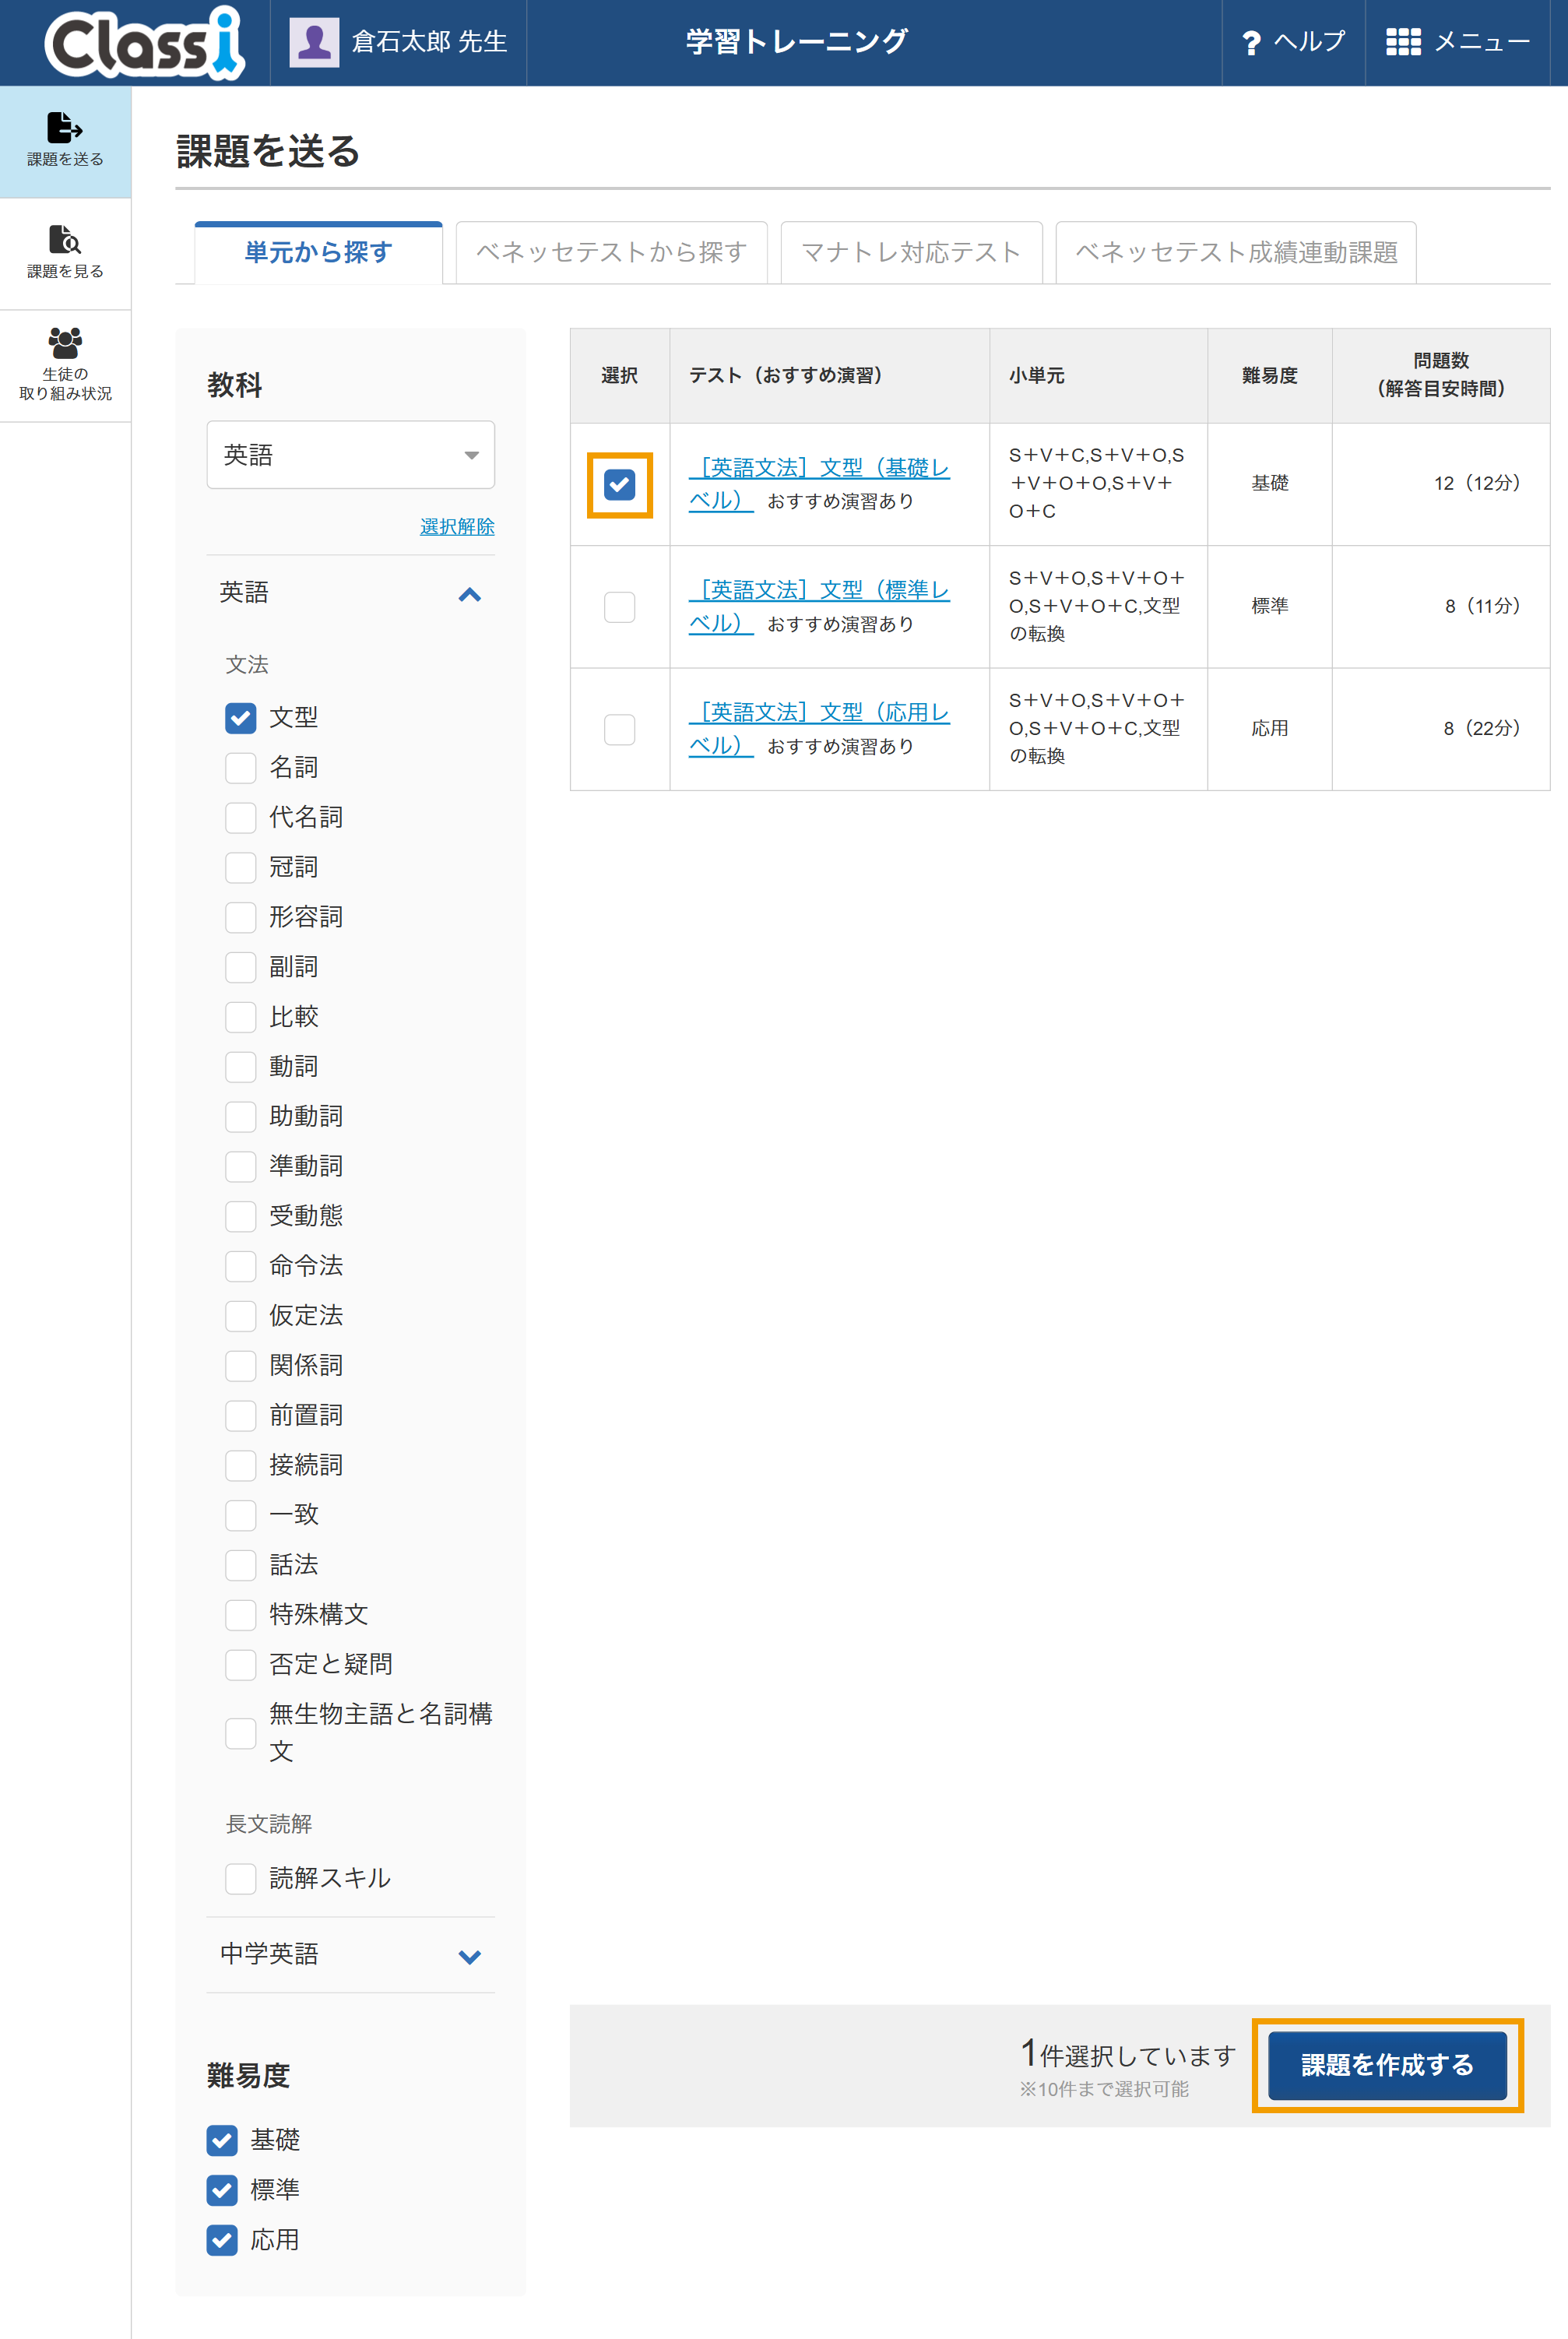
Task: Check the 助動詞 checkbox
Action: (x=240, y=1116)
